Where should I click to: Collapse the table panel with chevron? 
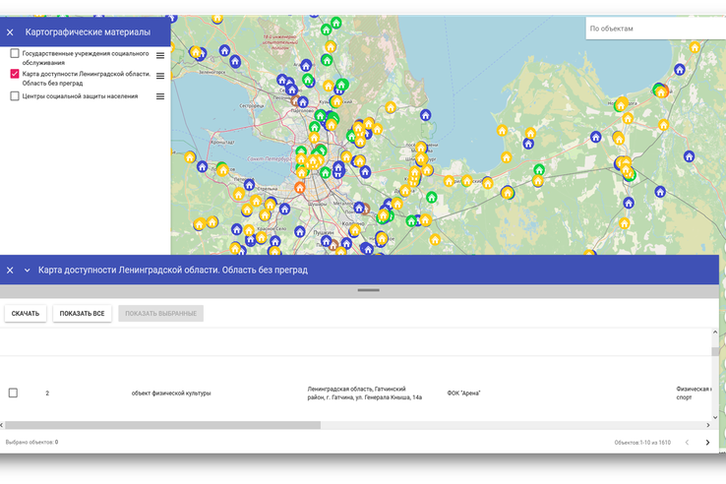point(27,270)
